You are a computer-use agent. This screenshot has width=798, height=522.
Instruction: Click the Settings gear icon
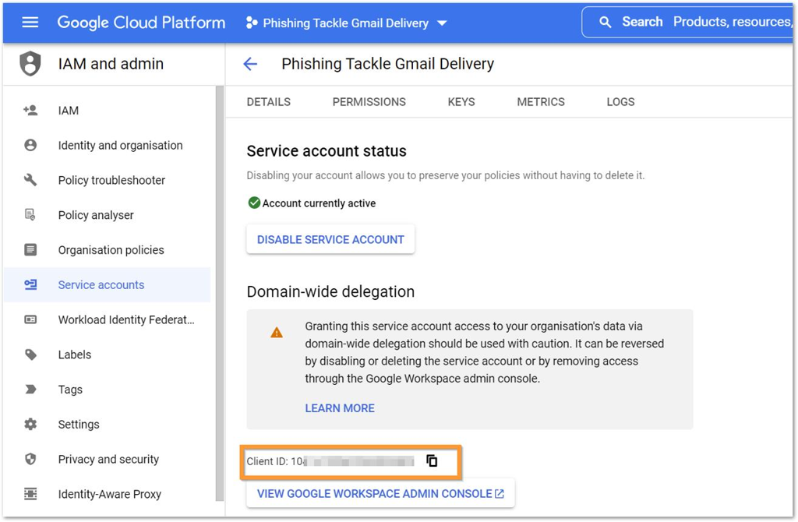point(30,425)
